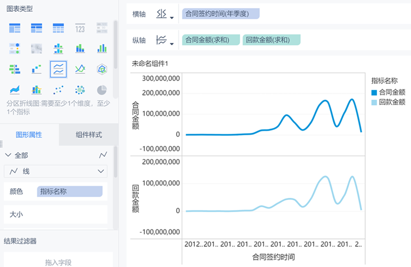
Task: Click the 合同金额(求和) field pill
Action: [210, 39]
